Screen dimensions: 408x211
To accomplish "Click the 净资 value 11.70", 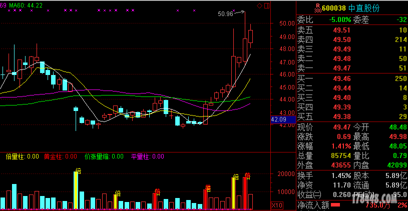I will (342, 185).
